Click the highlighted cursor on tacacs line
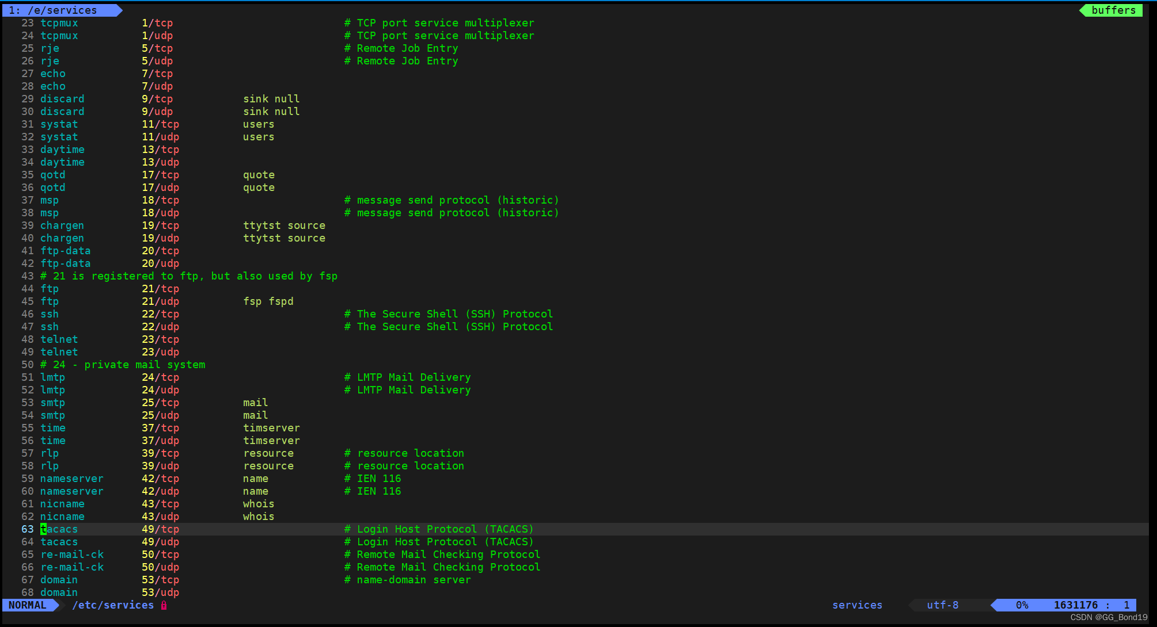Image resolution: width=1157 pixels, height=627 pixels. (x=44, y=529)
